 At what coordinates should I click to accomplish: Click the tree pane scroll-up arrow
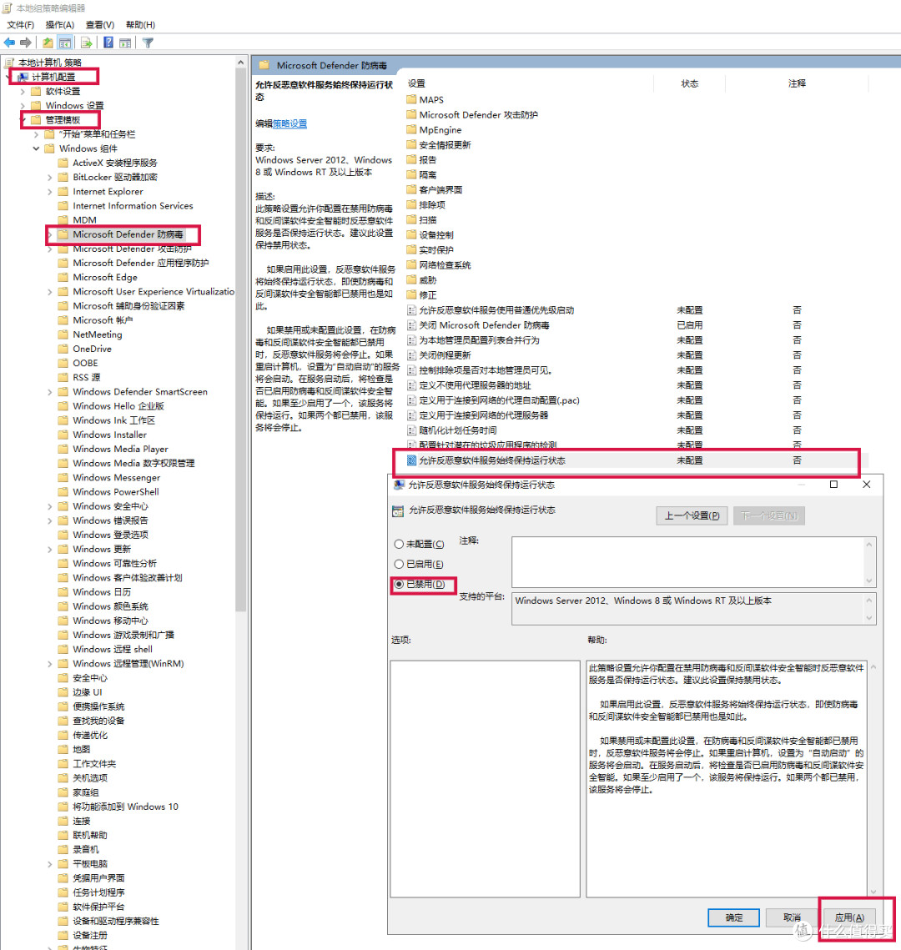240,63
